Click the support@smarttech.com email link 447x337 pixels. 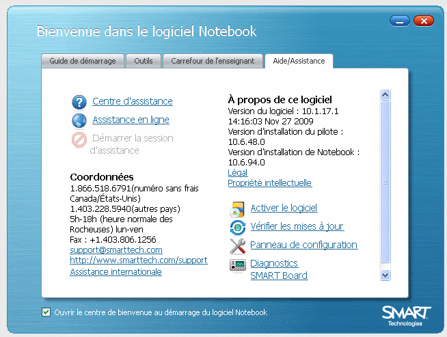116,250
